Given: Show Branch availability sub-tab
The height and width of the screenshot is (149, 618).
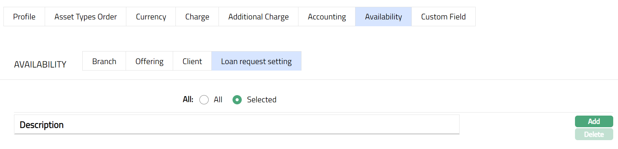Looking at the screenshot, I should tap(104, 61).
